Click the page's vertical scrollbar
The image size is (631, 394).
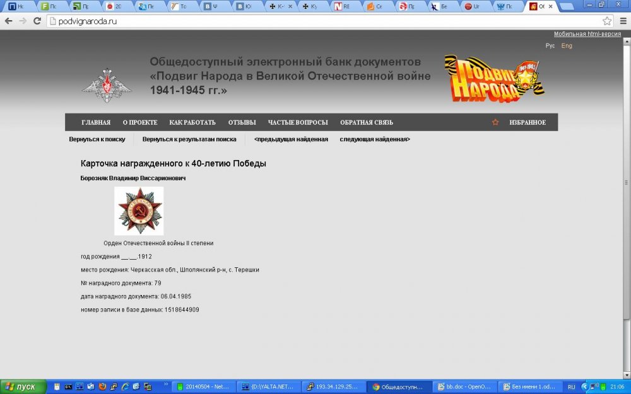(x=627, y=182)
